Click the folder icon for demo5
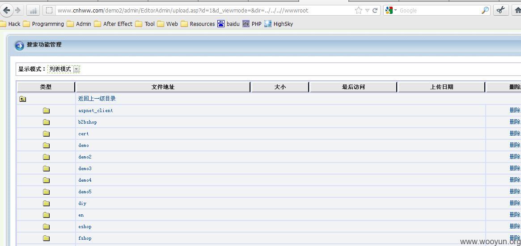This screenshot has width=521, height=246. [46, 192]
